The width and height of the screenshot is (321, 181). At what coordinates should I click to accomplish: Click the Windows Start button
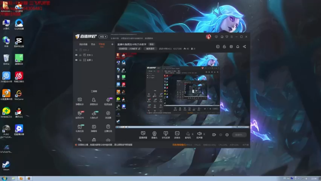click(x=4, y=178)
